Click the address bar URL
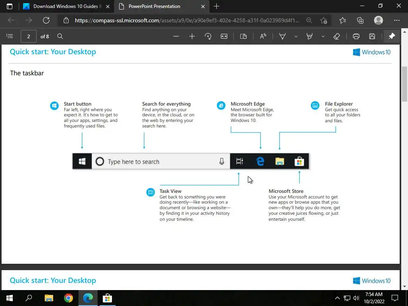This screenshot has height=306, width=408. point(187,20)
